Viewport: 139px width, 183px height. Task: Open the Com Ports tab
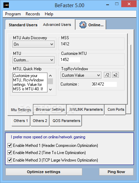(x=116, y=109)
